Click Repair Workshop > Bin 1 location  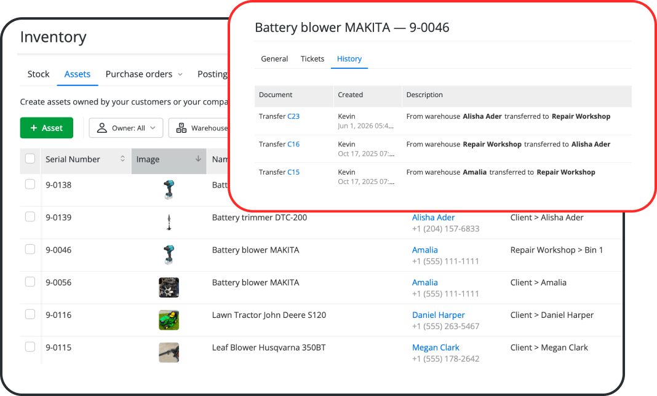click(x=557, y=250)
